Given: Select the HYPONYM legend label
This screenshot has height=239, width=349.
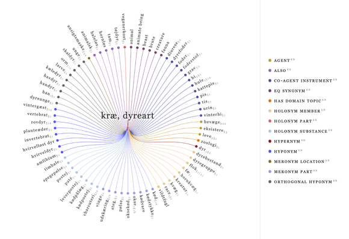Looking at the screenshot, I should pos(286,151).
